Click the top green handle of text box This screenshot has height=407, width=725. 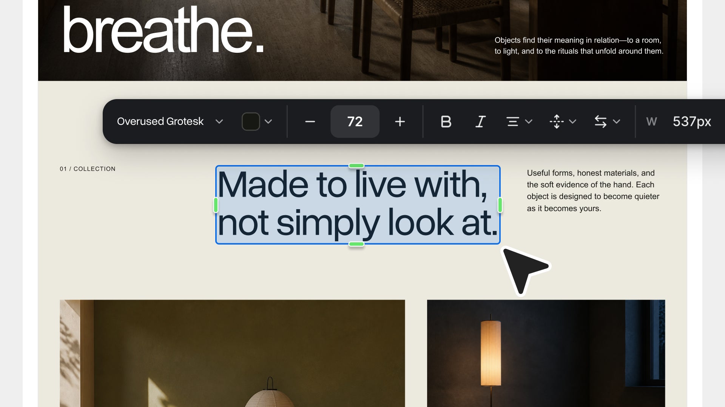356,165
